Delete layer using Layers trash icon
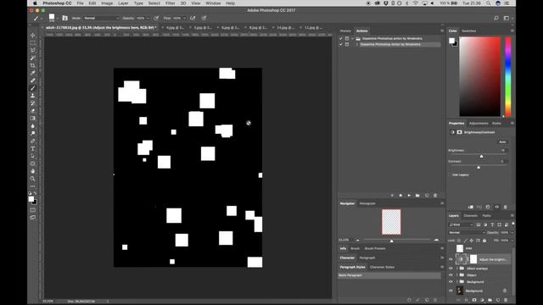The width and height of the screenshot is (543, 305). pos(506,300)
